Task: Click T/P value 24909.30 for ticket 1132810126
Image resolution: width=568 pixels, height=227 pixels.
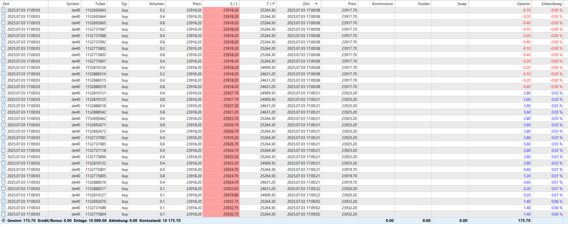Action: [x=267, y=68]
